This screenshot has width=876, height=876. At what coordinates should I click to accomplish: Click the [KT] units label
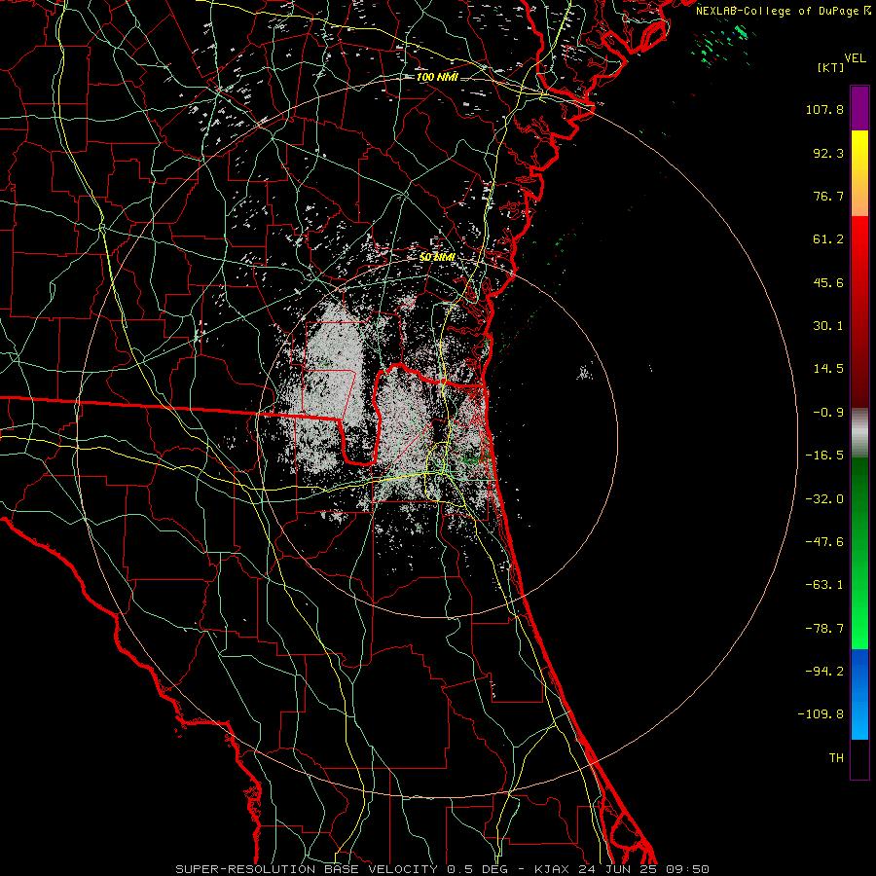click(x=830, y=67)
